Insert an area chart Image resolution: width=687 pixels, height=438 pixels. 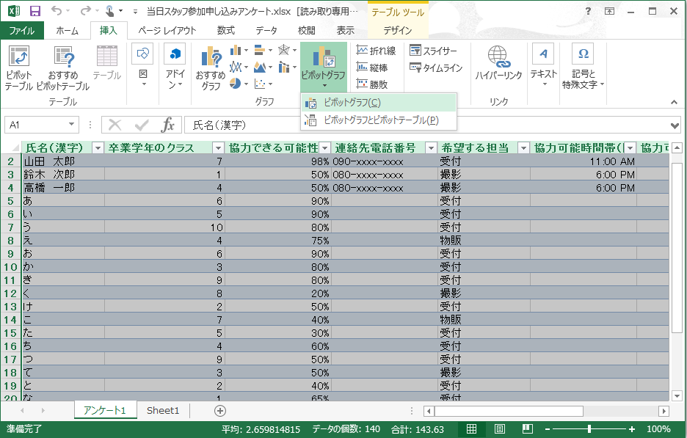click(260, 67)
